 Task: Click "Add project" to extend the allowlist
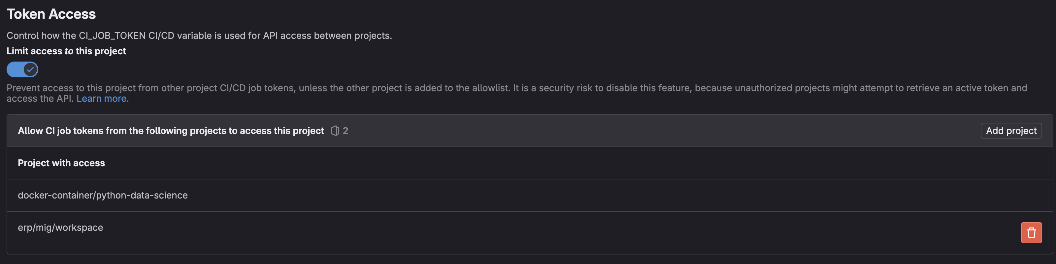coord(1010,131)
